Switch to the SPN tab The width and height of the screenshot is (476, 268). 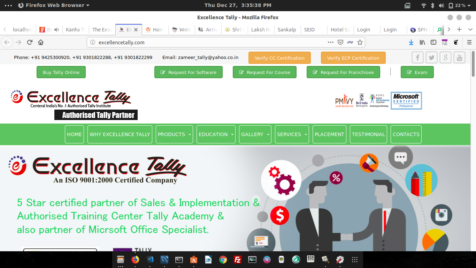(x=420, y=30)
